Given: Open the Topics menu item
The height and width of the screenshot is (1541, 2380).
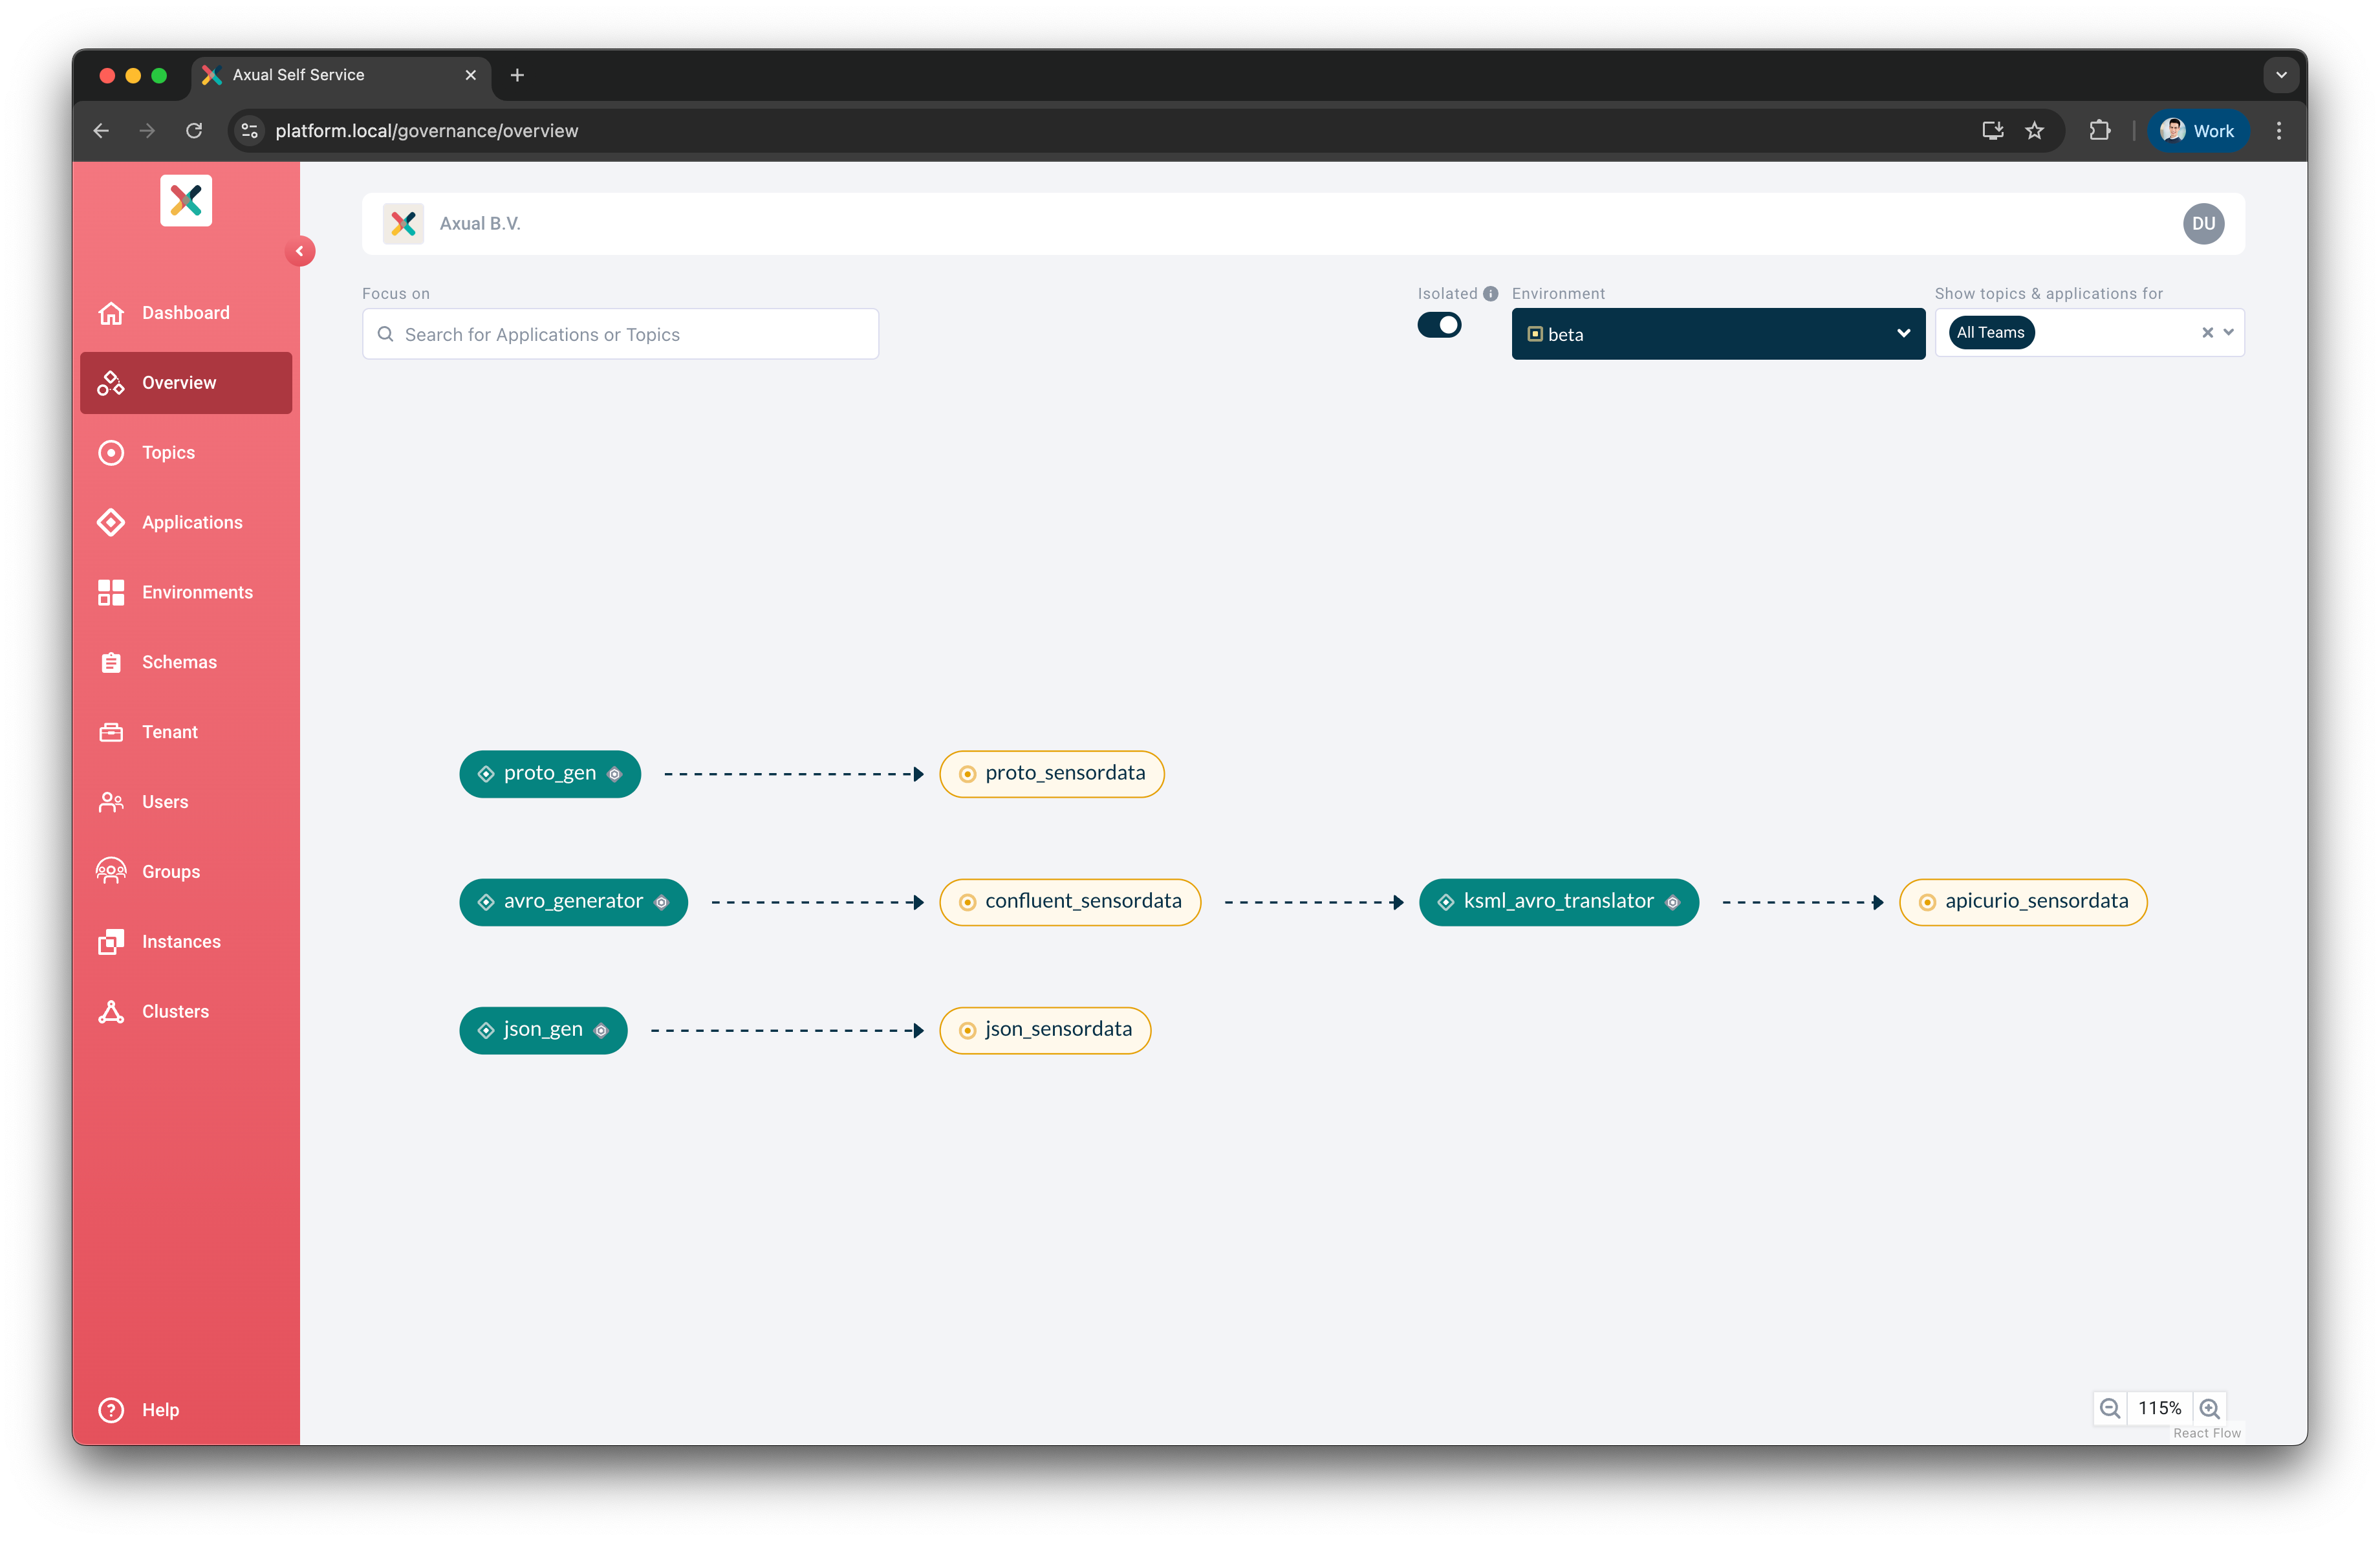Looking at the screenshot, I should click(168, 453).
